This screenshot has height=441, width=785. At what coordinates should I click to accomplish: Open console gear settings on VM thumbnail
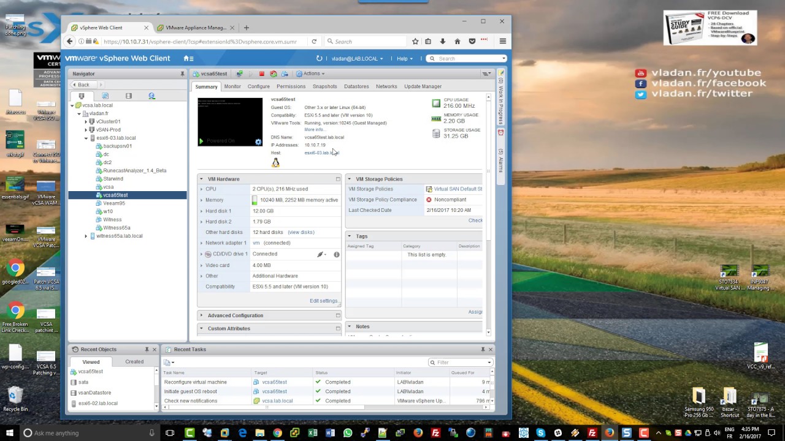coord(258,141)
